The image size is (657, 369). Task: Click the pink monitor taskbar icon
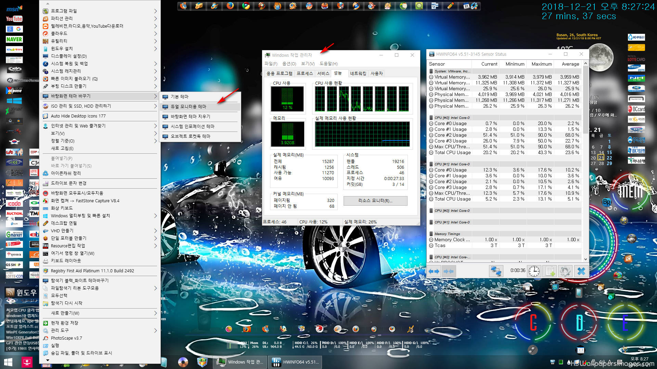27,362
